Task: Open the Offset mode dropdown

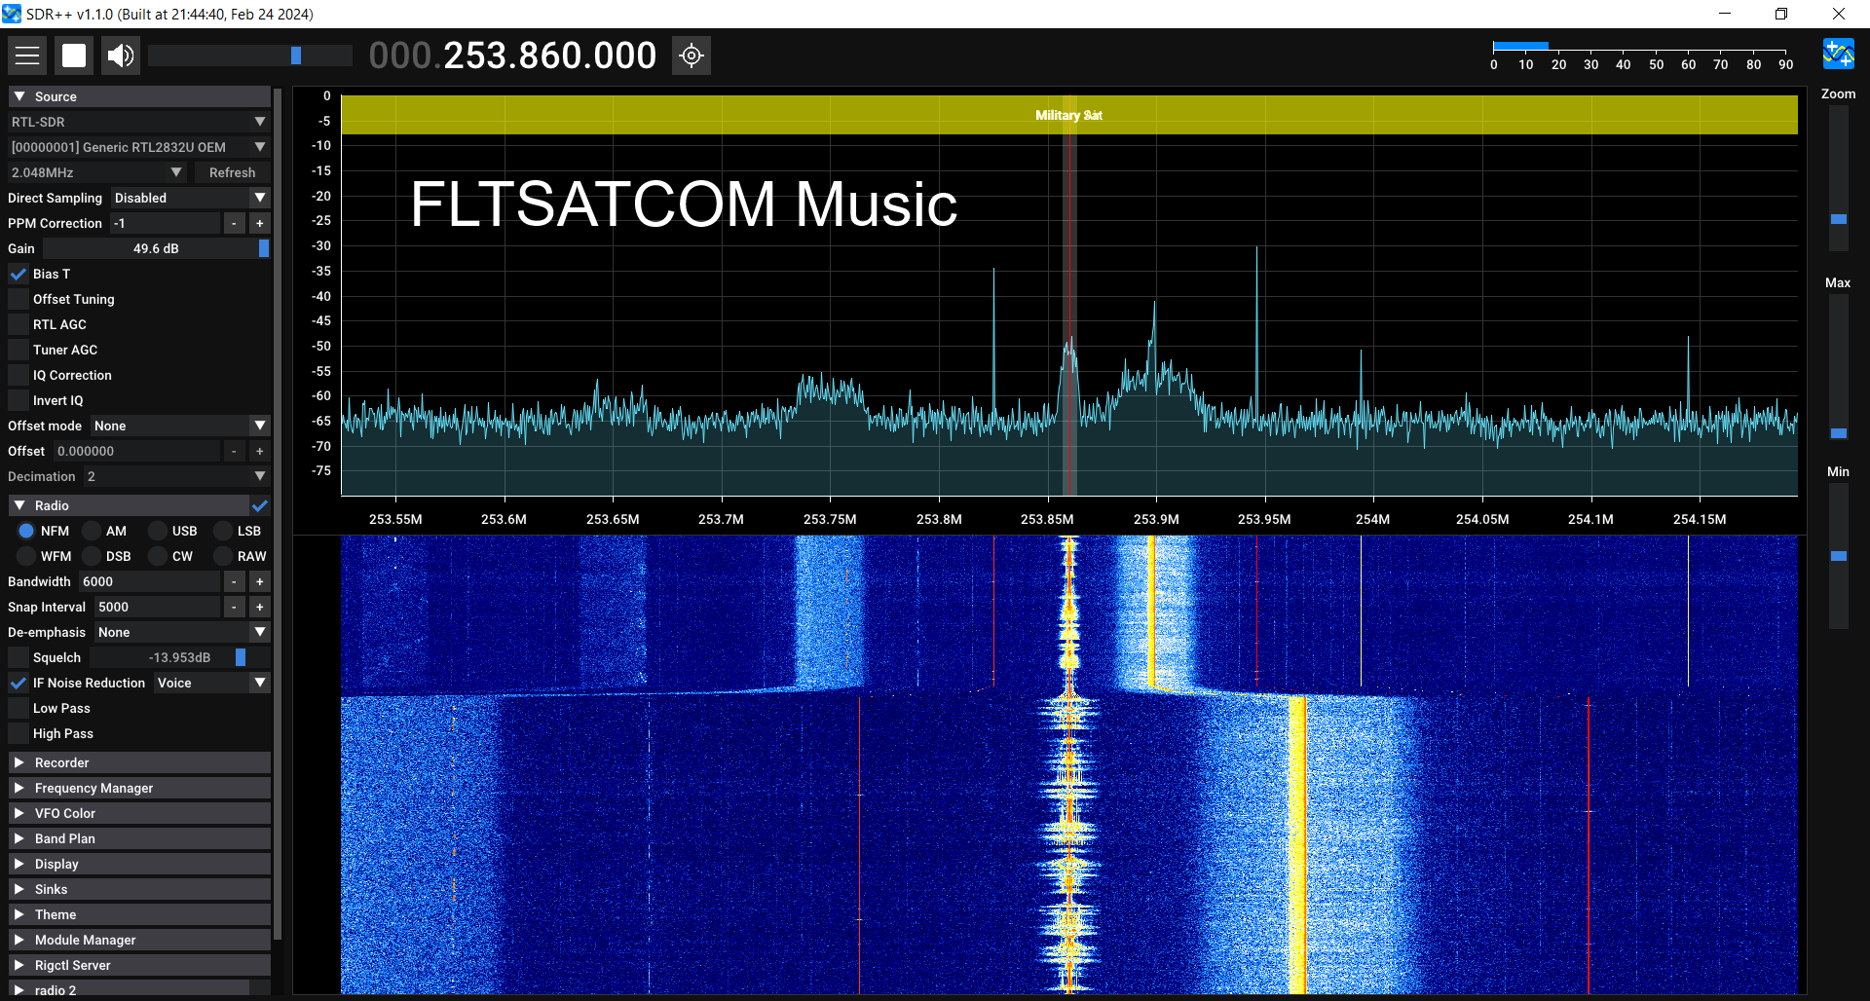Action: pos(180,426)
